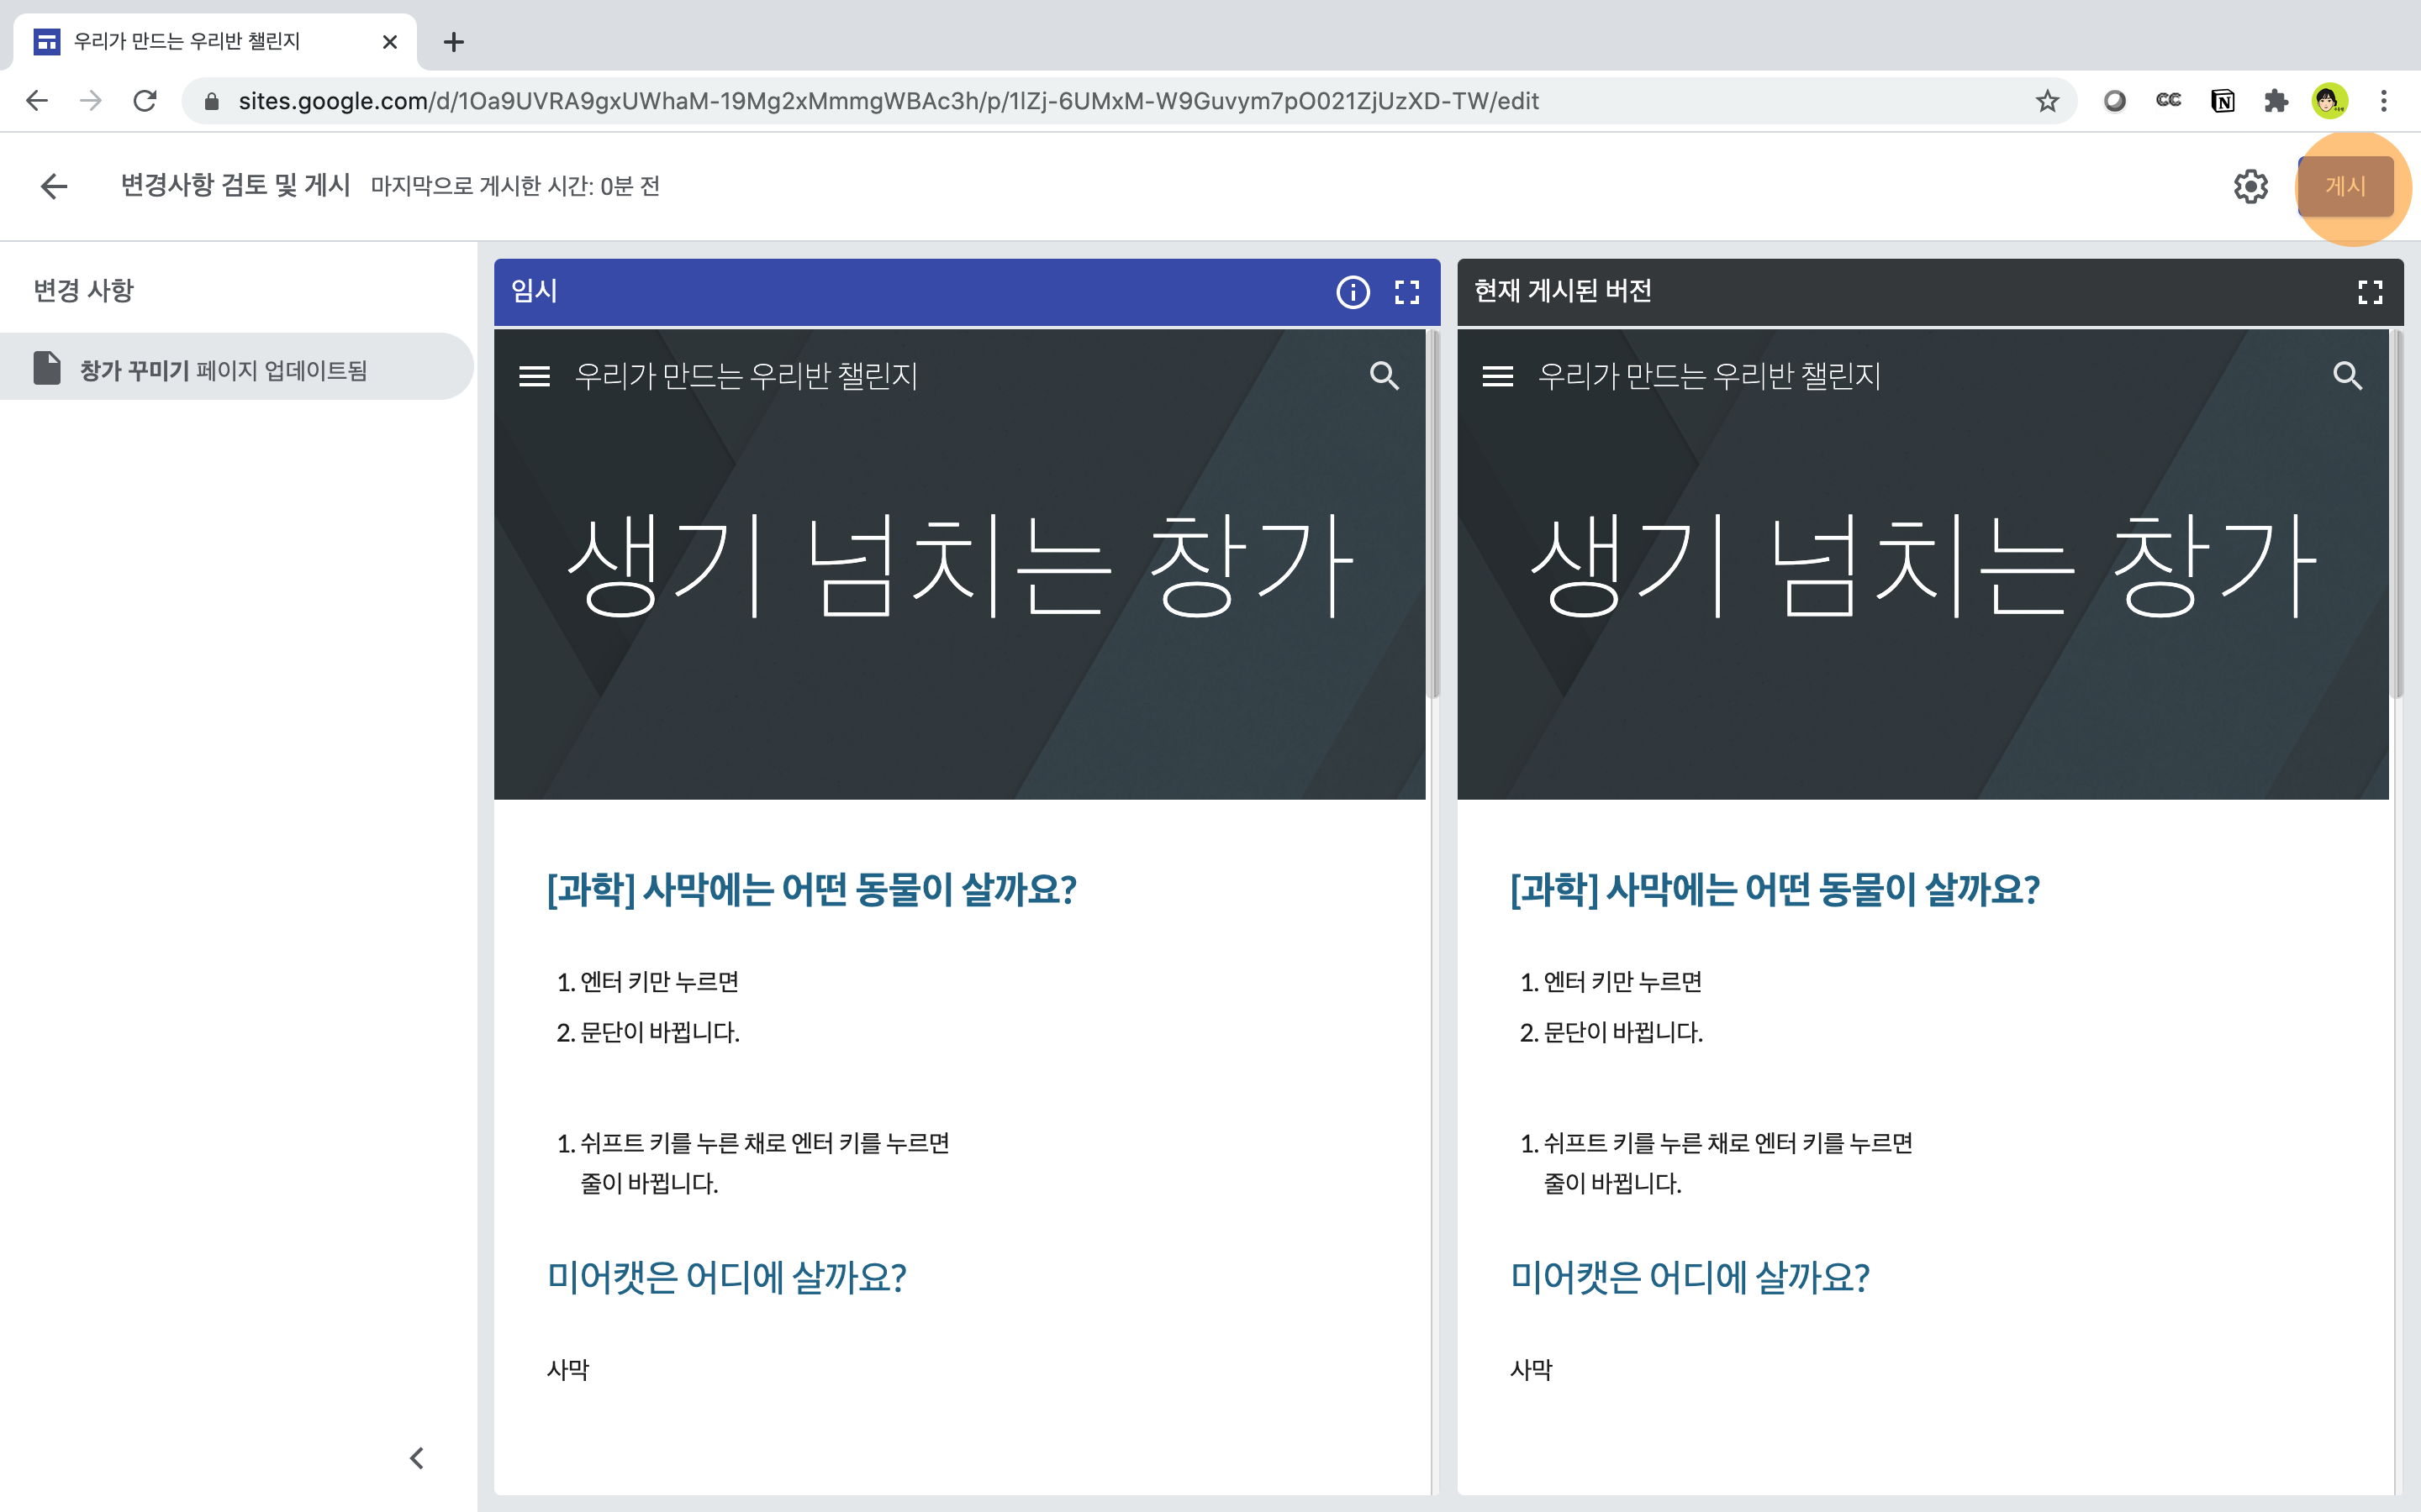Click draft preview vertical scrollbar

click(1435, 516)
